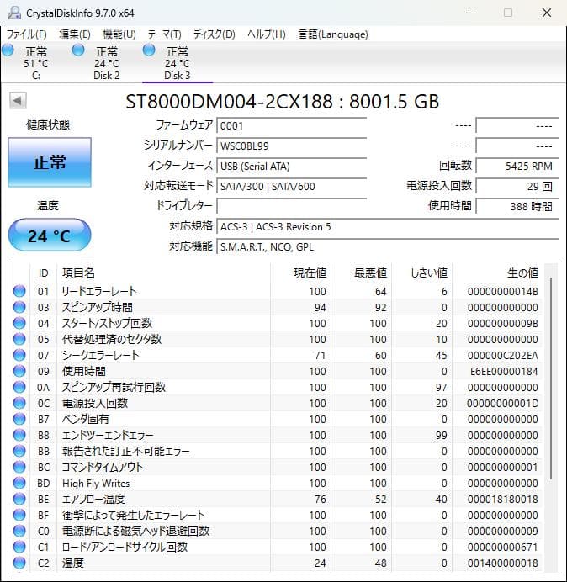Screen dimensions: 567x582
Task: Click the status circle for ID 0A row
Action: point(19,387)
